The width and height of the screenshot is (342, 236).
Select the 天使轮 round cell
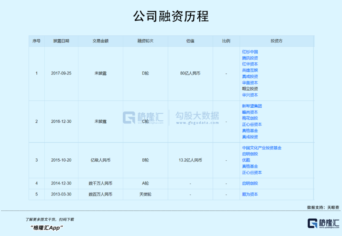coord(145,194)
